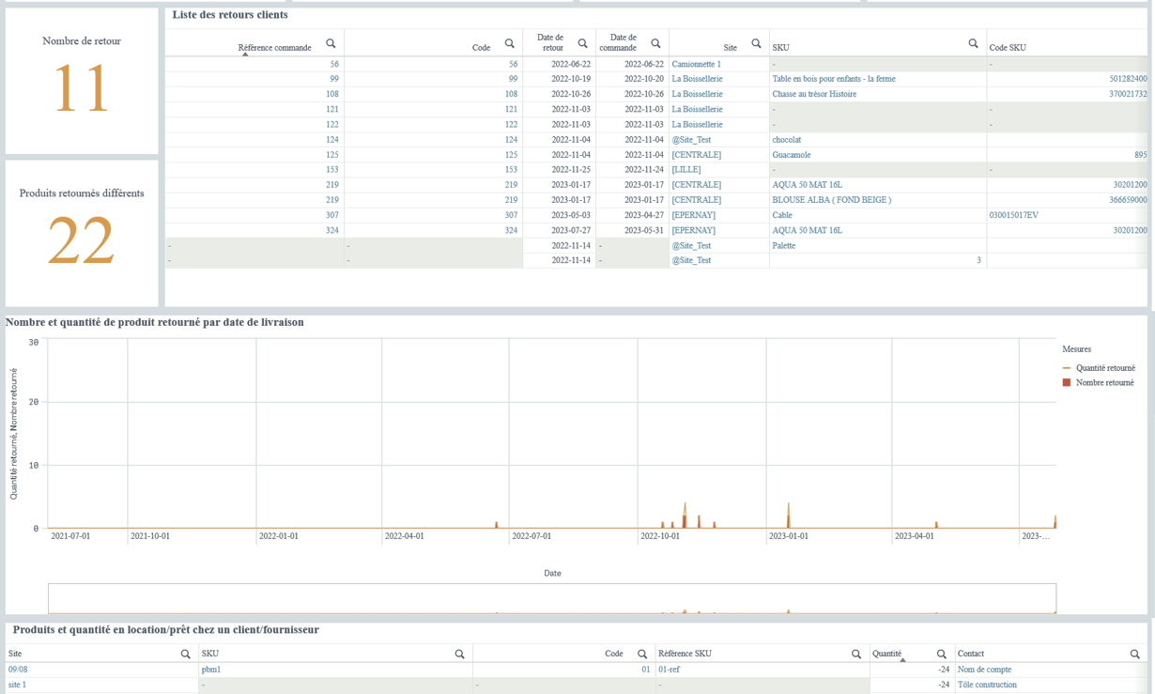Select 'site 1' in location table
Viewport: 1155px width, 694px height.
[17, 685]
